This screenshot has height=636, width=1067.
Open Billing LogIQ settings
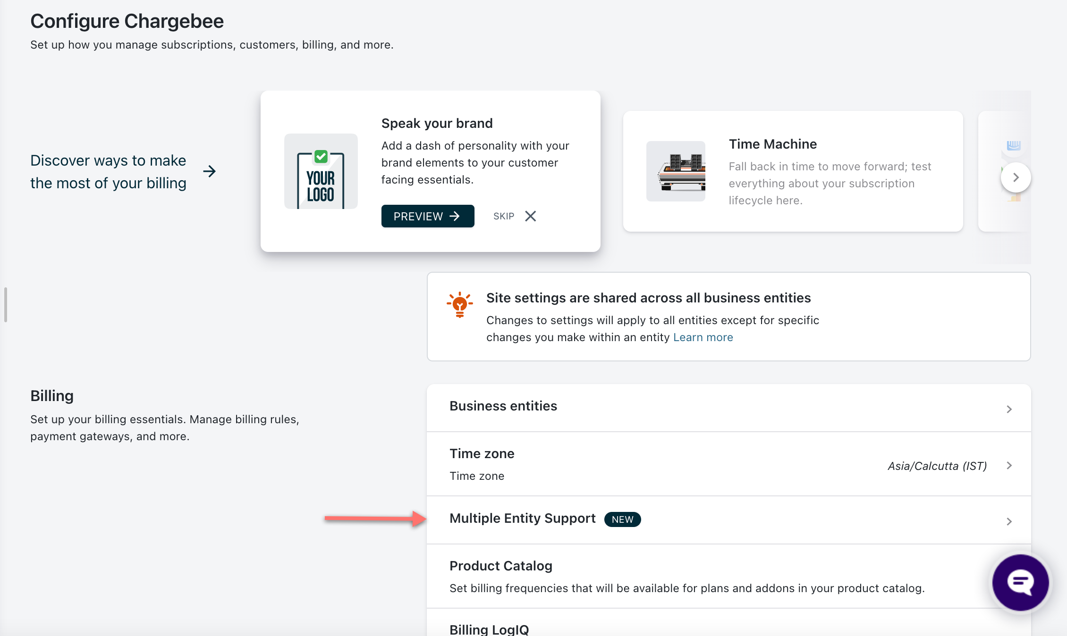(729, 623)
